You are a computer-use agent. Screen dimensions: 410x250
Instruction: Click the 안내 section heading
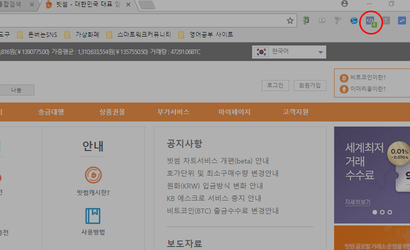(93, 146)
